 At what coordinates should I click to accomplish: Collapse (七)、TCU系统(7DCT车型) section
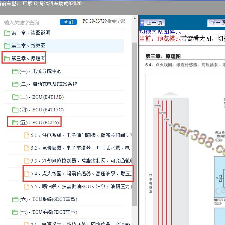pyautogui.click(x=48, y=212)
